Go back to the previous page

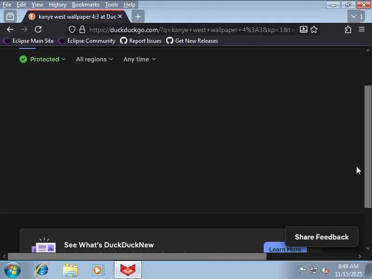pyautogui.click(x=10, y=29)
